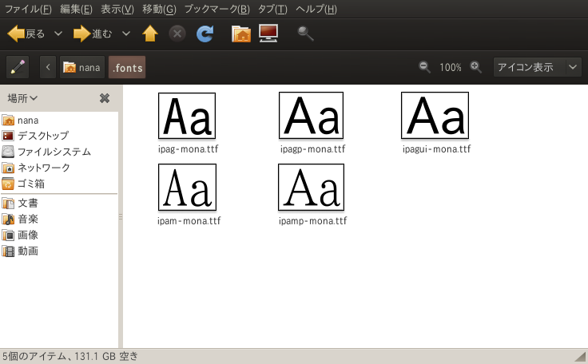This screenshot has width=588, height=364.
Task: Open the 戻る history dropdown arrow
Action: pyautogui.click(x=58, y=34)
